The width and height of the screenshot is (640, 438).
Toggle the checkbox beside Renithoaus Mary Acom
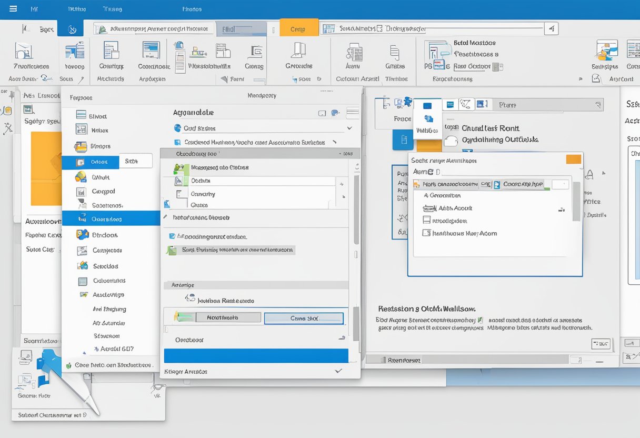[x=427, y=233]
